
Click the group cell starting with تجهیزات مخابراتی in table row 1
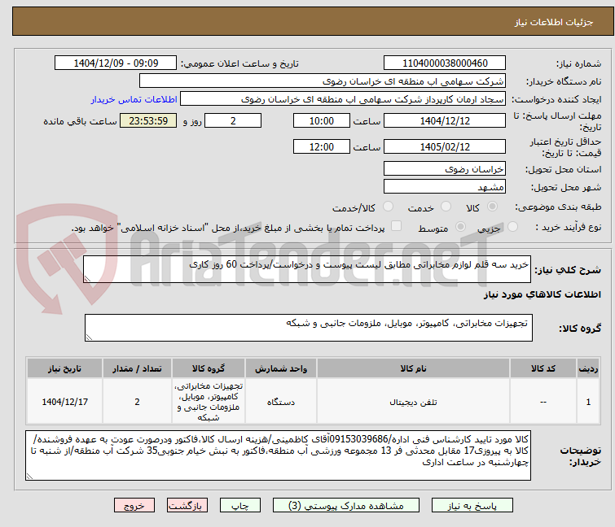click(209, 402)
